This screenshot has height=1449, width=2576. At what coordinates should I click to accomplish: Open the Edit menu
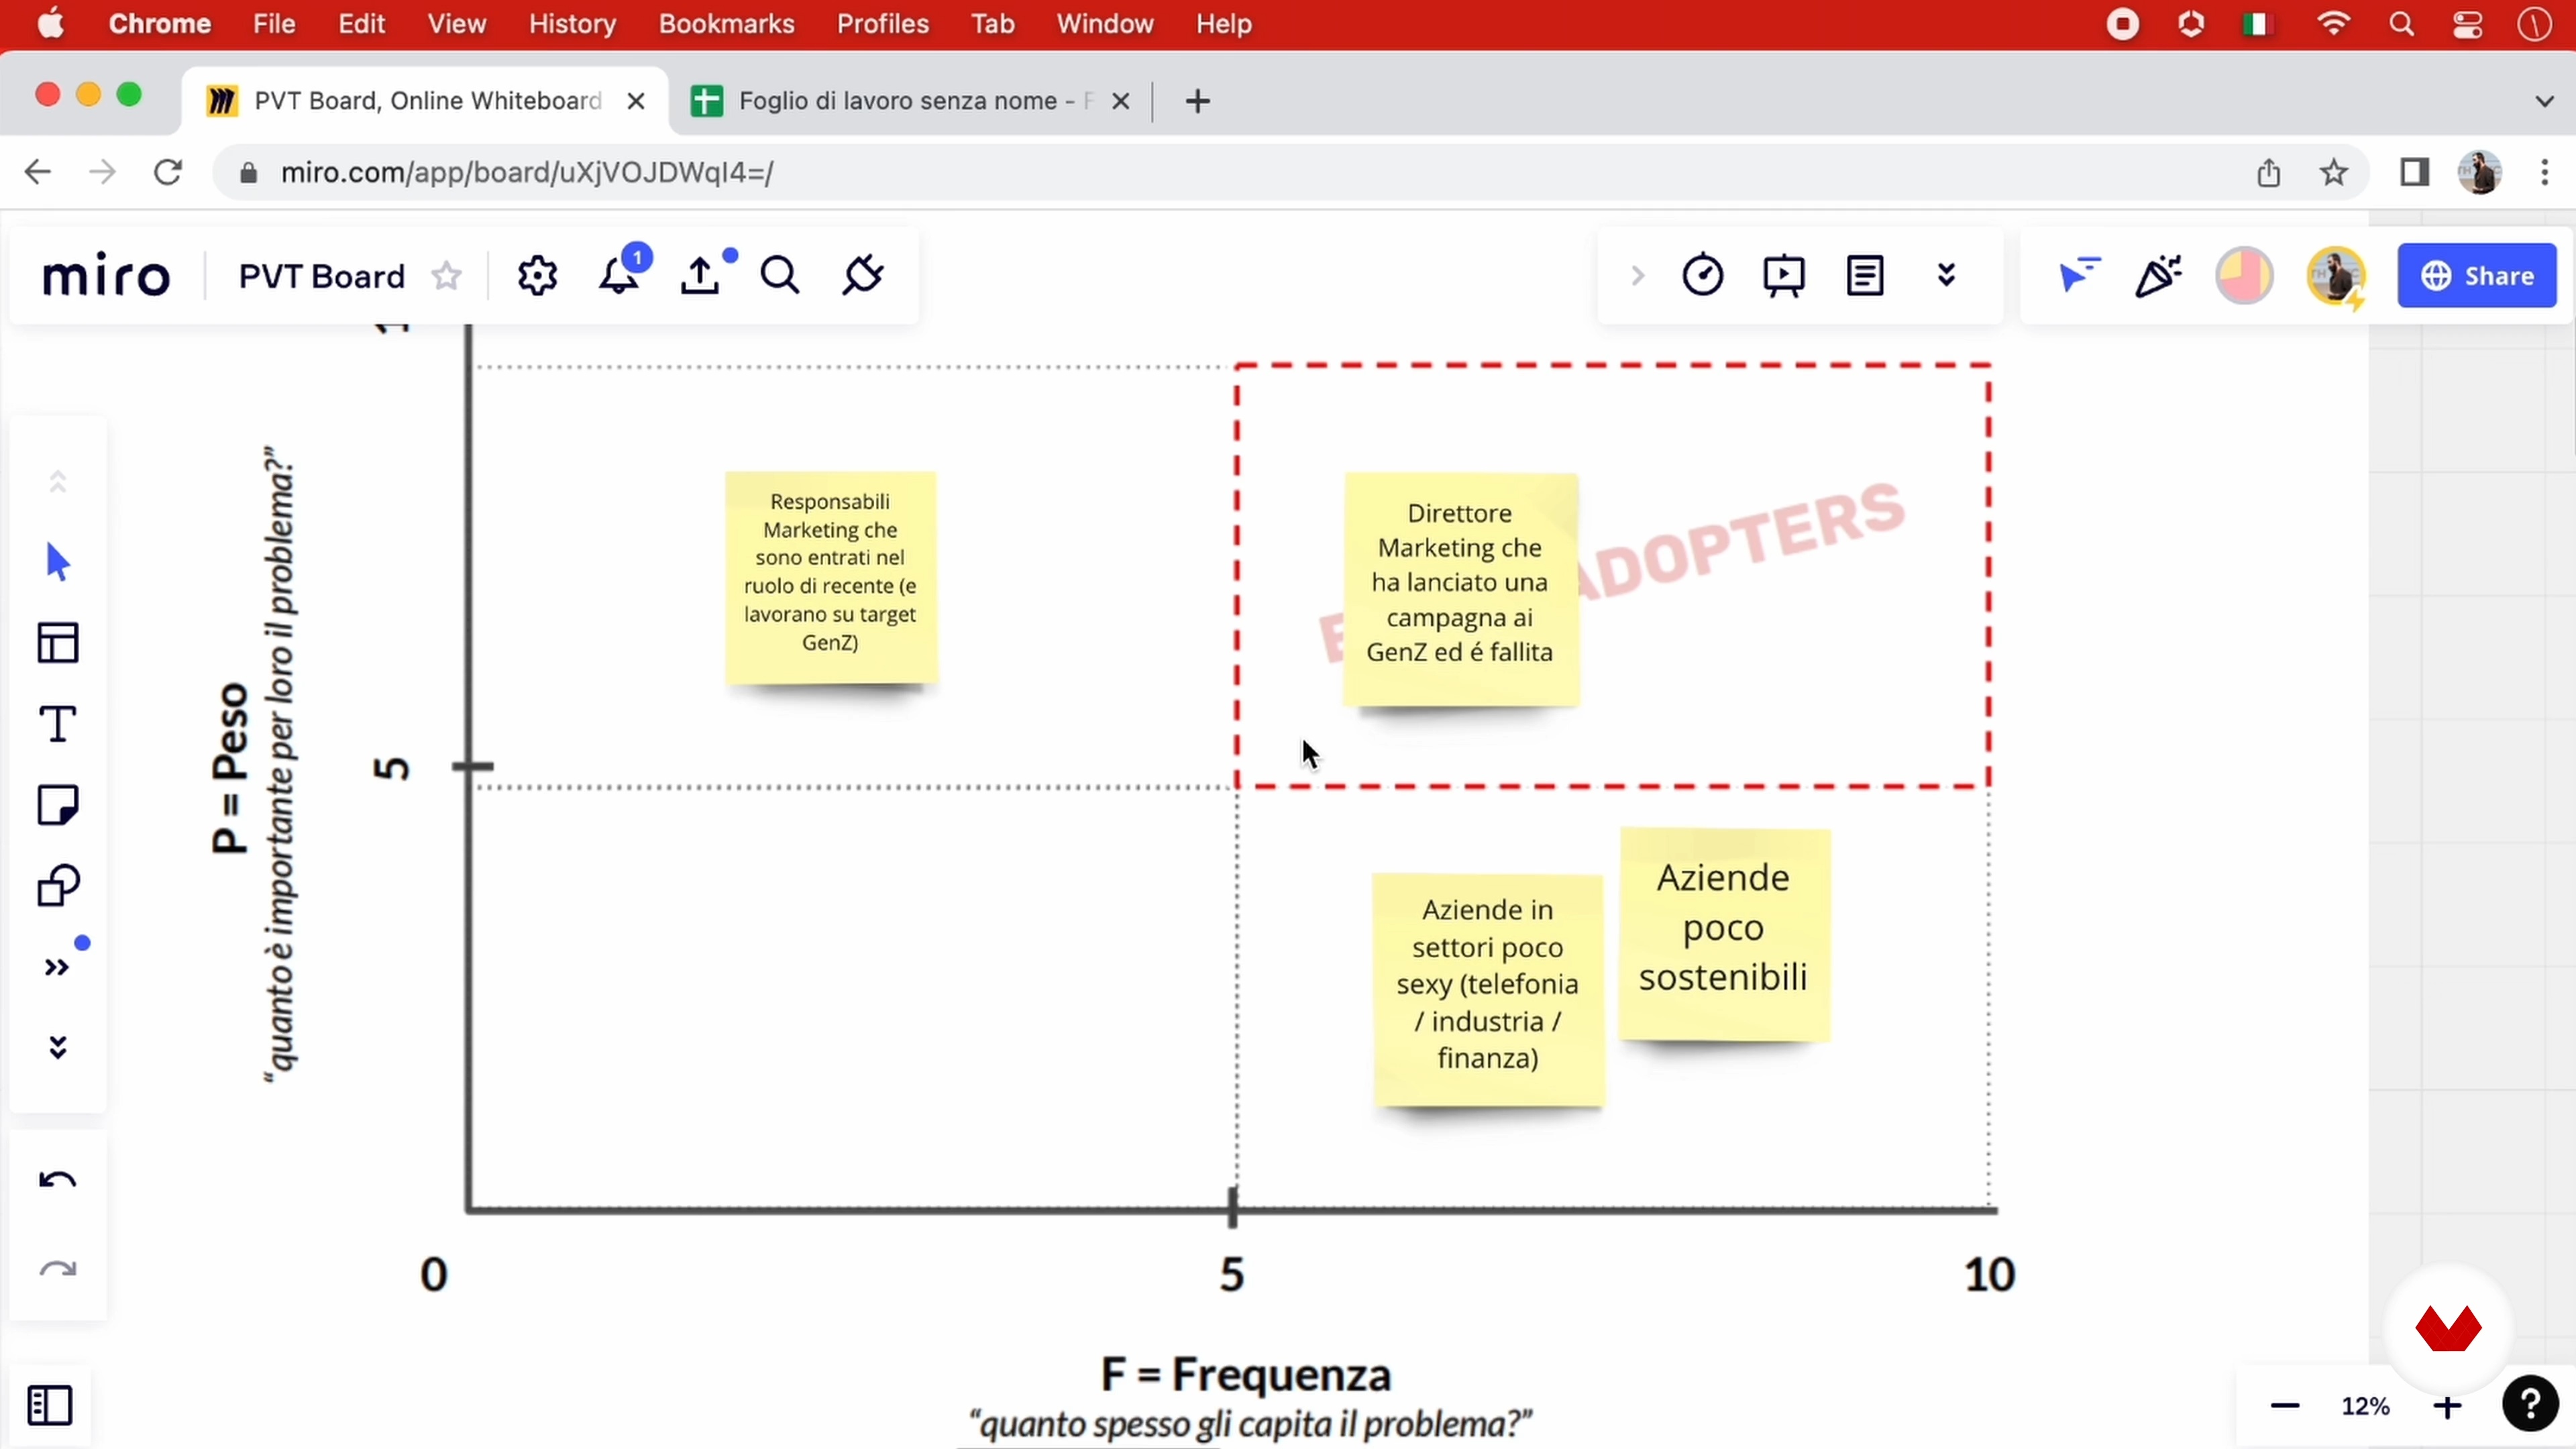tap(361, 24)
